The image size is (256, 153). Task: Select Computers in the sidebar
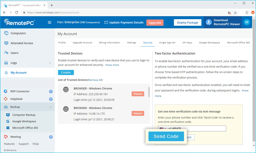pos(18,33)
